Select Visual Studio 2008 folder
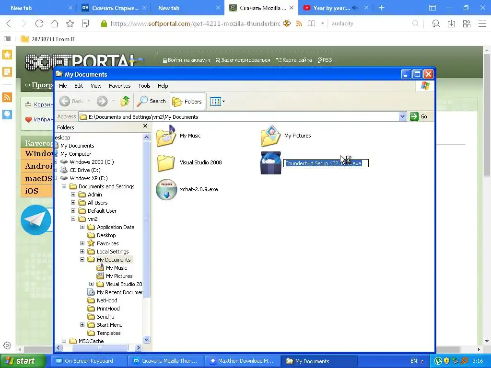491x368 pixels. (189, 162)
